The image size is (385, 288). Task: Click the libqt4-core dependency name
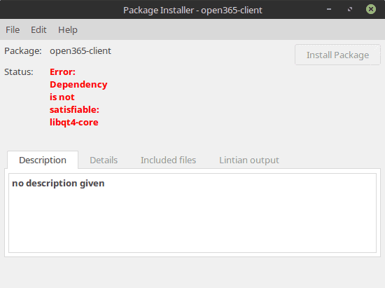pos(74,123)
